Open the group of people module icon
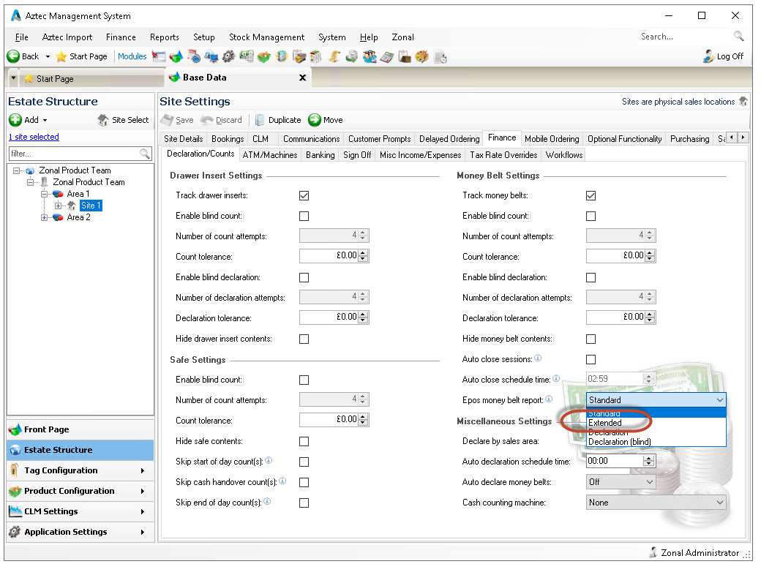Image resolution: width=761 pixels, height=564 pixels. [370, 57]
